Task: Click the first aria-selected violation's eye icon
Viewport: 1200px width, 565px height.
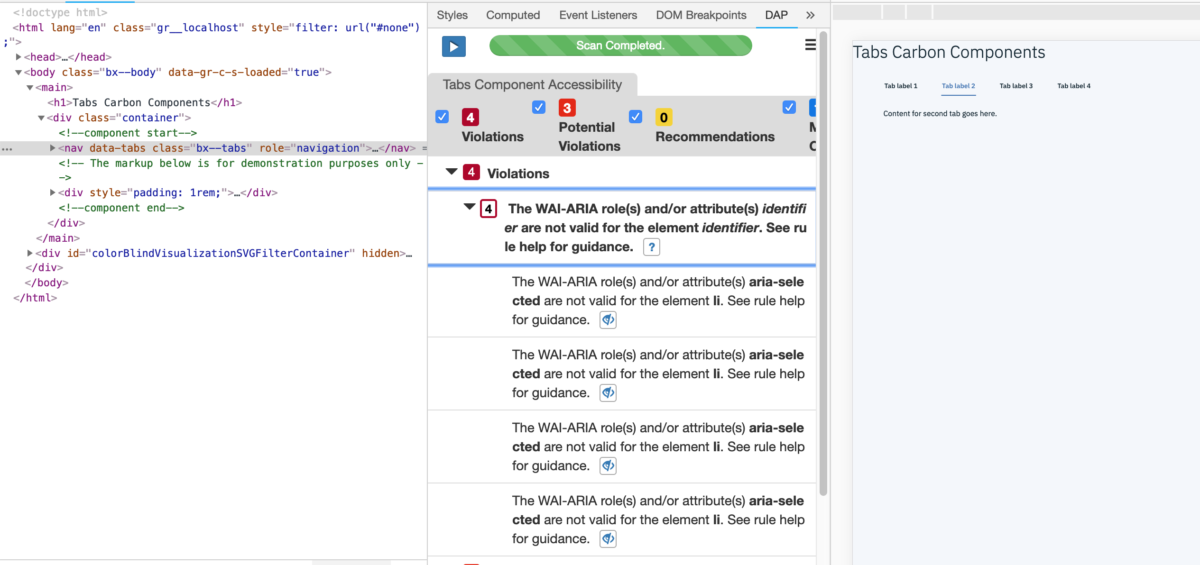Action: tap(608, 320)
